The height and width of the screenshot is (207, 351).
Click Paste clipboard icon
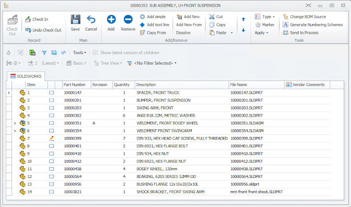[212, 33]
